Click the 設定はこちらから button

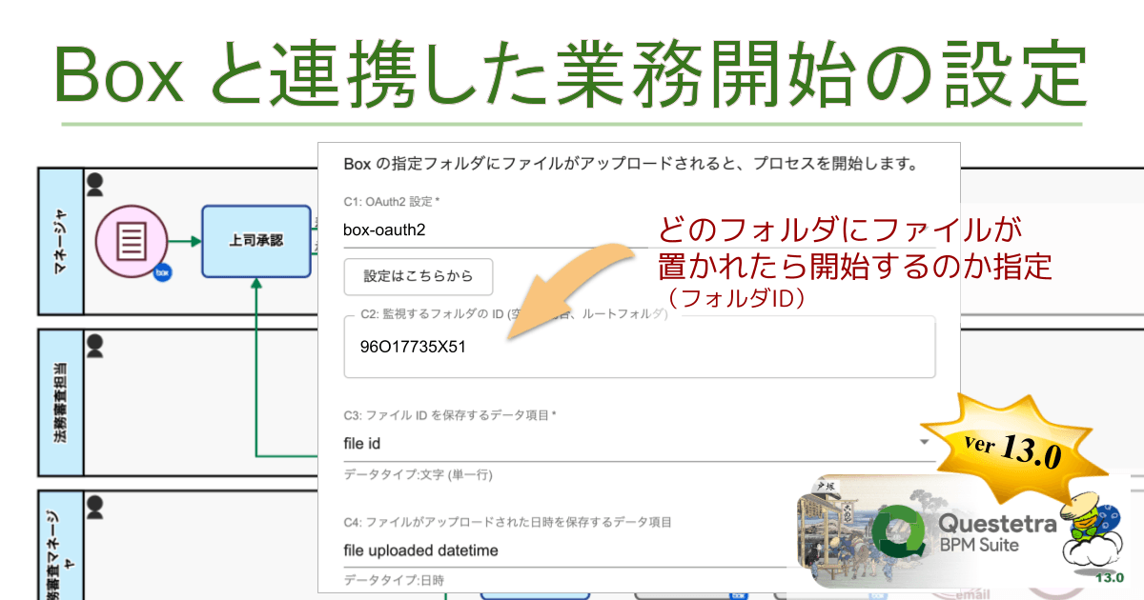(x=417, y=276)
